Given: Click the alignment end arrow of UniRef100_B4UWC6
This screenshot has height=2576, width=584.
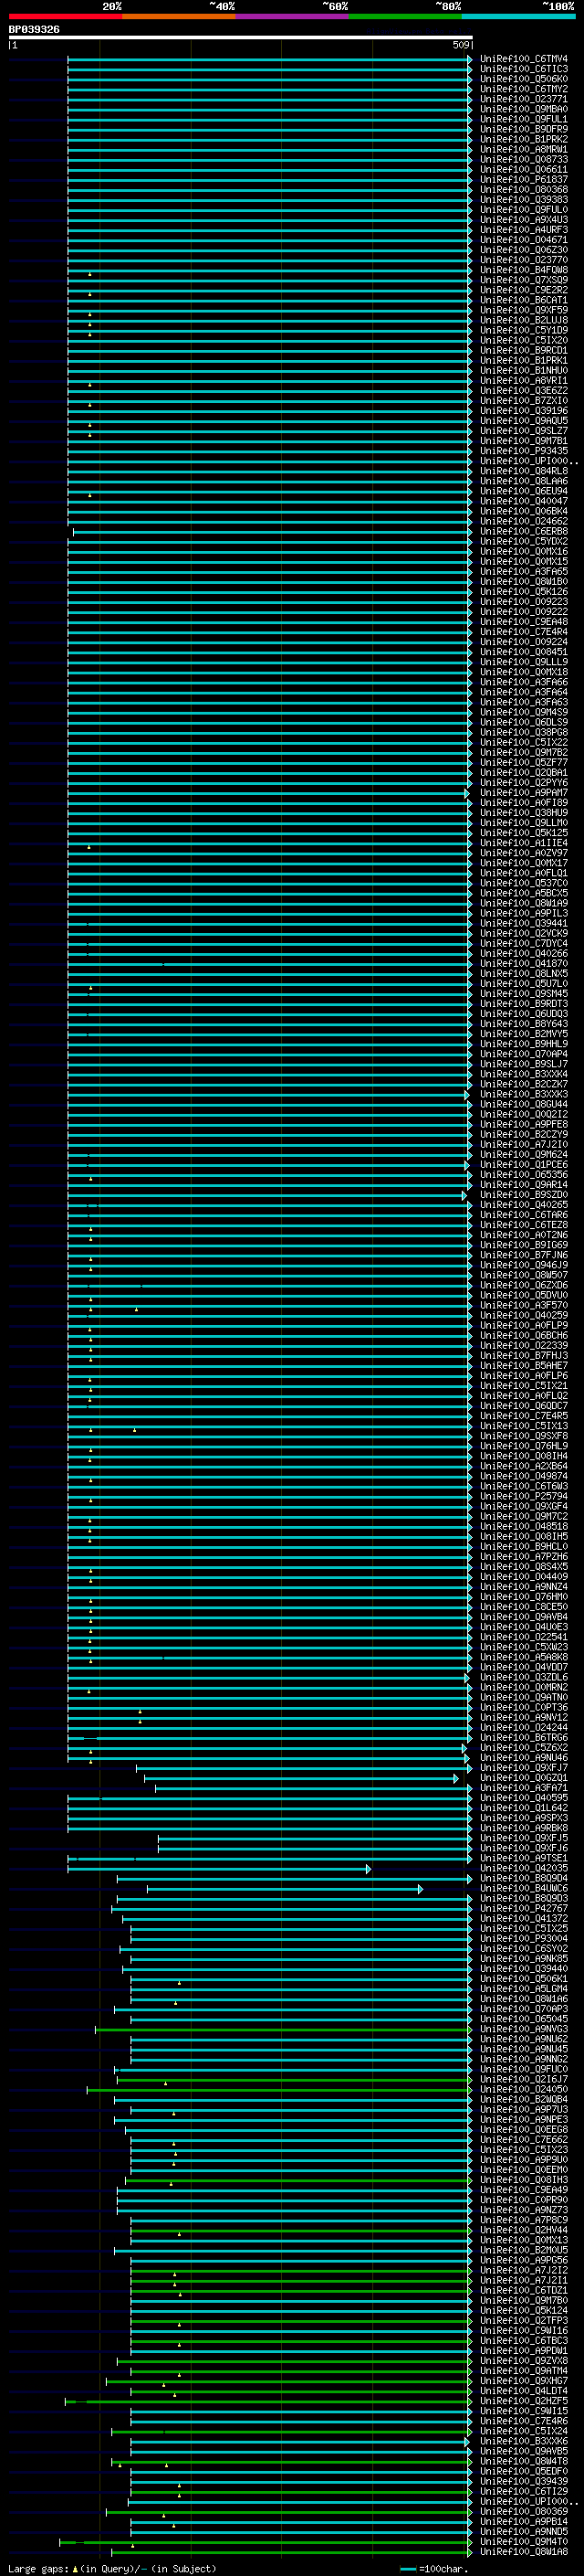Looking at the screenshot, I should click(421, 1888).
